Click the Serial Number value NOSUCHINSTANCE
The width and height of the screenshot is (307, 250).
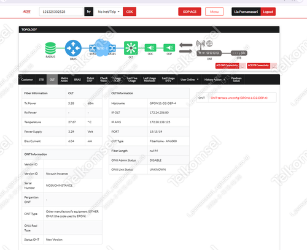[59, 186]
